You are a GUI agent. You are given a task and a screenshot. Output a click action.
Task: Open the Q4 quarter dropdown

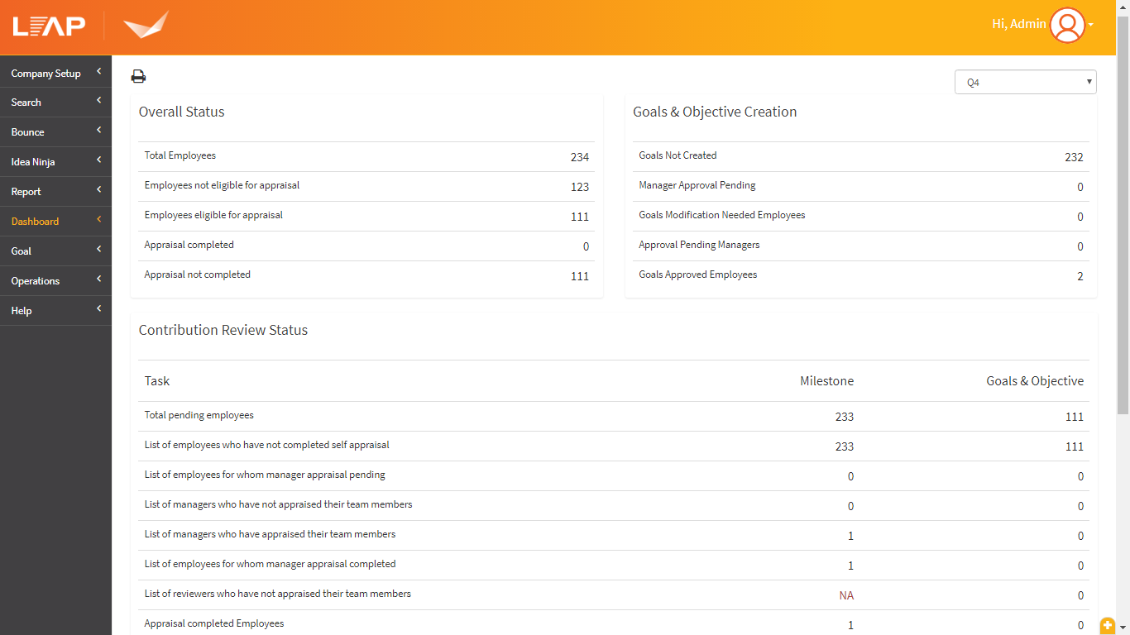point(1025,82)
